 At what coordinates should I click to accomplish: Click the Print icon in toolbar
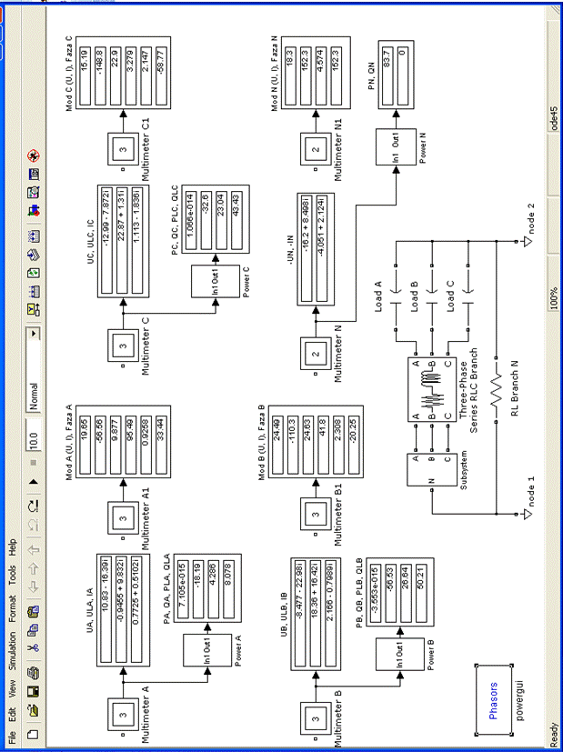click(x=35, y=674)
